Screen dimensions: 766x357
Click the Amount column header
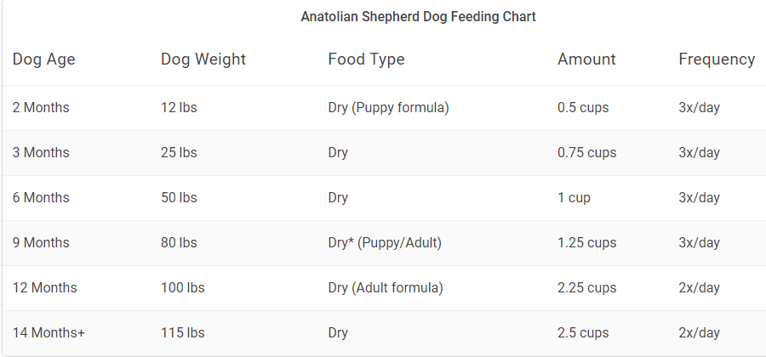(586, 59)
